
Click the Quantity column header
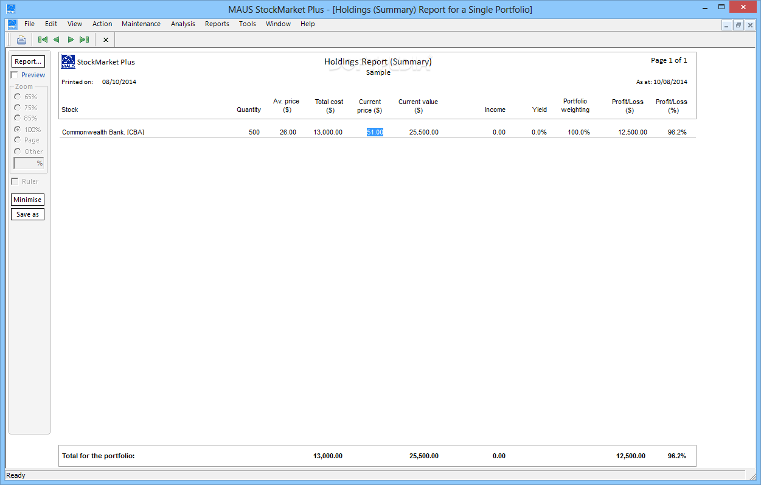click(249, 110)
